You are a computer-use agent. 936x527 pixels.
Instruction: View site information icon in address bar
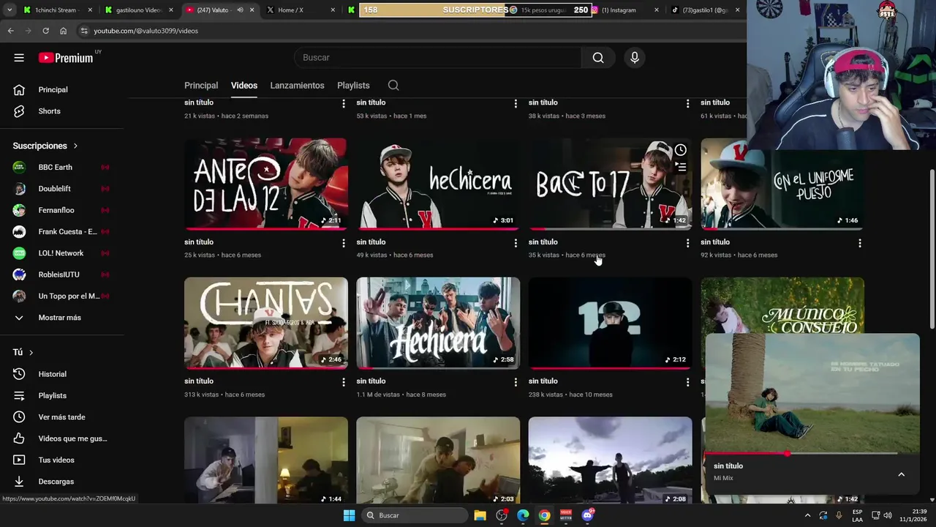[x=84, y=31]
